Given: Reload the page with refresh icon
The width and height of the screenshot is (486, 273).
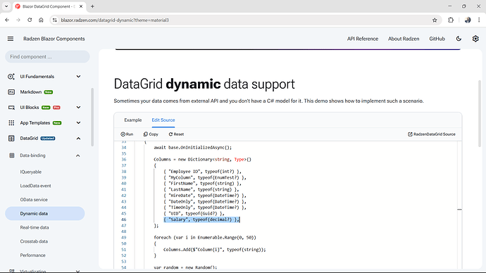Looking at the screenshot, I should pyautogui.click(x=30, y=20).
